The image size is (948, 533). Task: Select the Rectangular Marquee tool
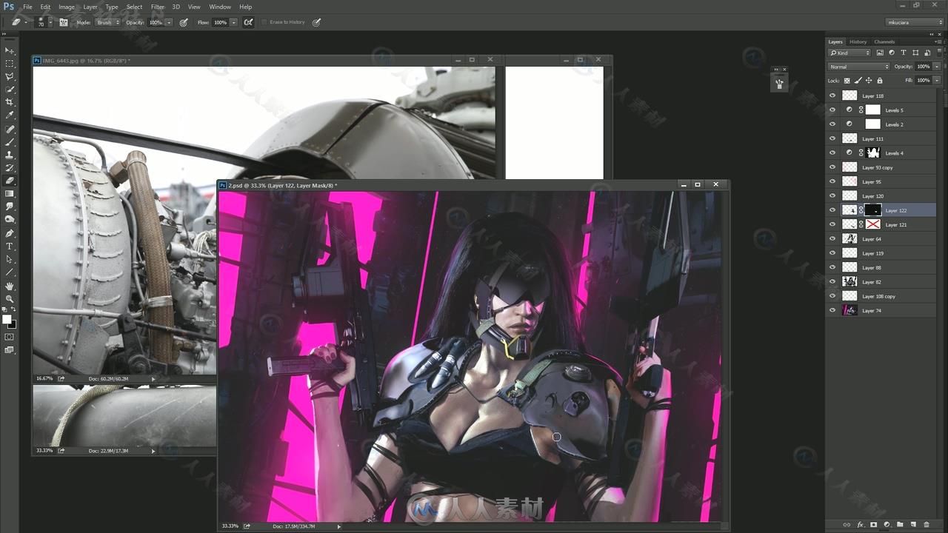[10, 64]
